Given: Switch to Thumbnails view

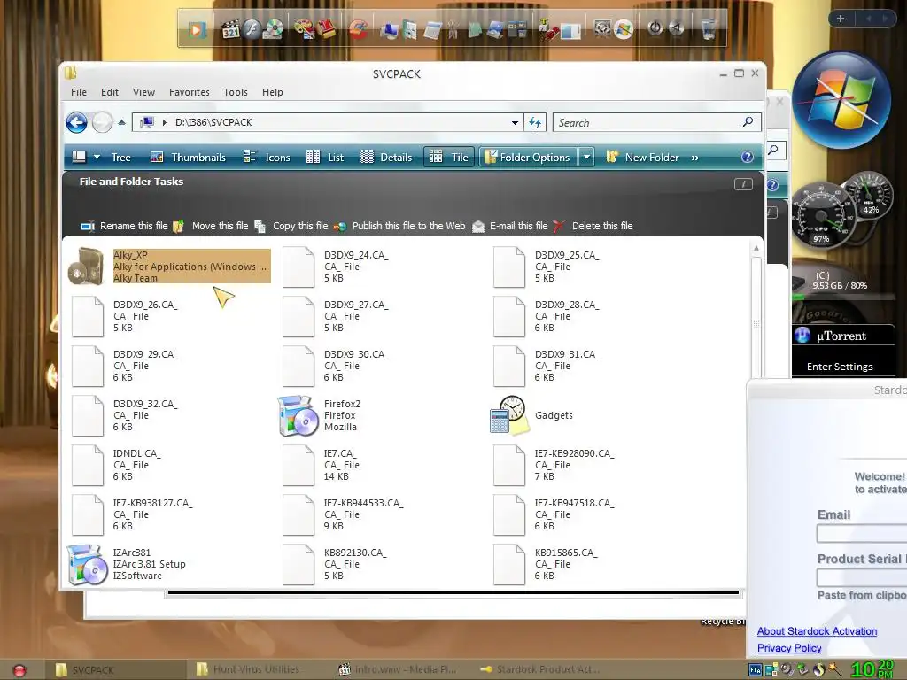Looking at the screenshot, I should (188, 158).
